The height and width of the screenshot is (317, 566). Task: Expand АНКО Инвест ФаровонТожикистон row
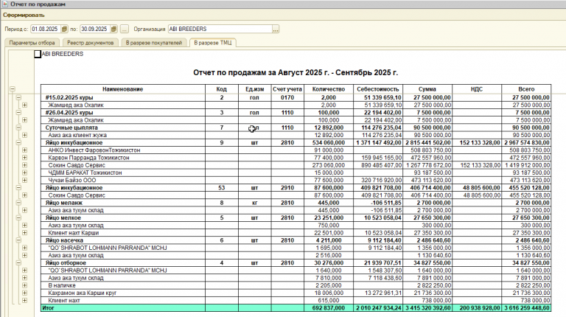point(24,150)
